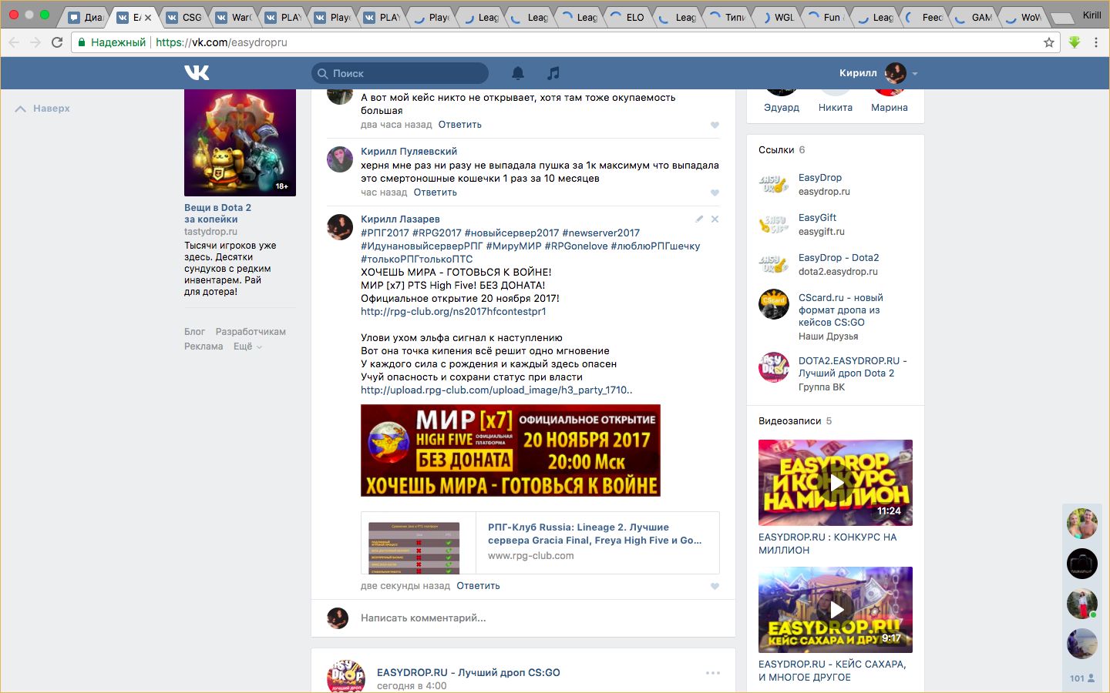Open the upload.rpg-club.com image link
The width and height of the screenshot is (1110, 693).
click(496, 390)
